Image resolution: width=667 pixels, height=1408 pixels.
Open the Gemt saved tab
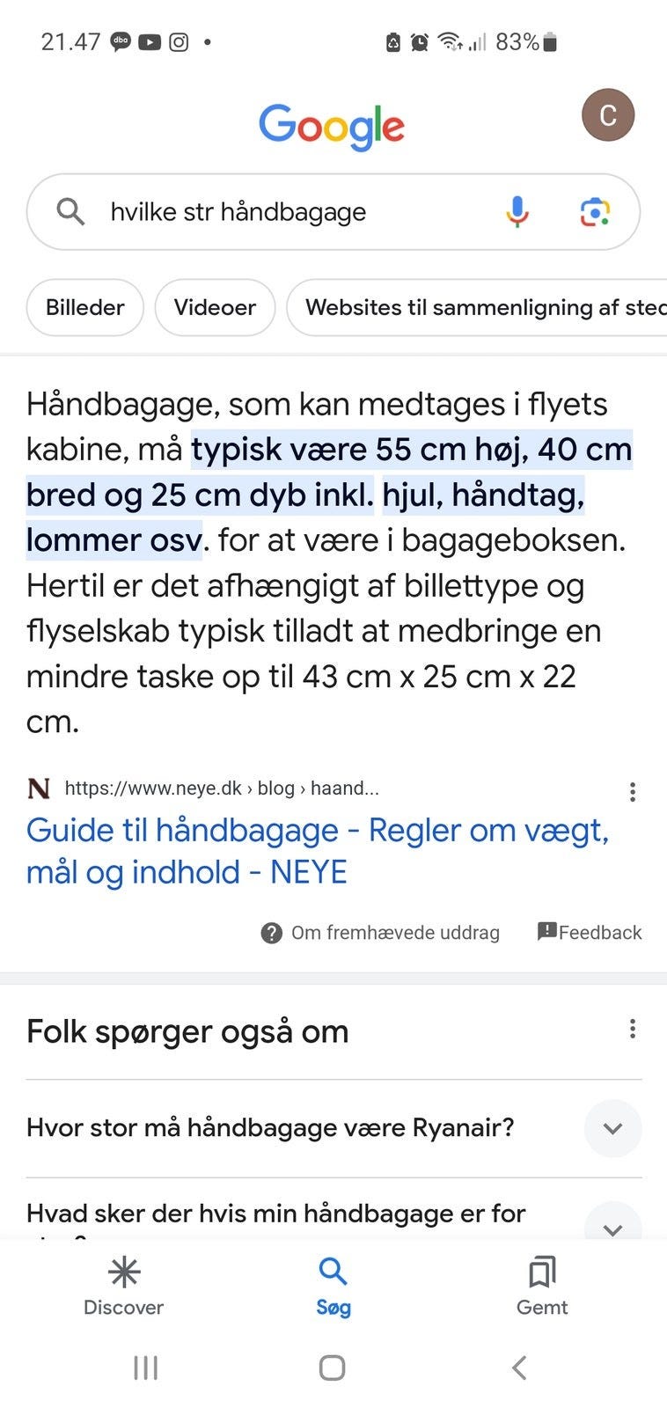click(542, 1286)
